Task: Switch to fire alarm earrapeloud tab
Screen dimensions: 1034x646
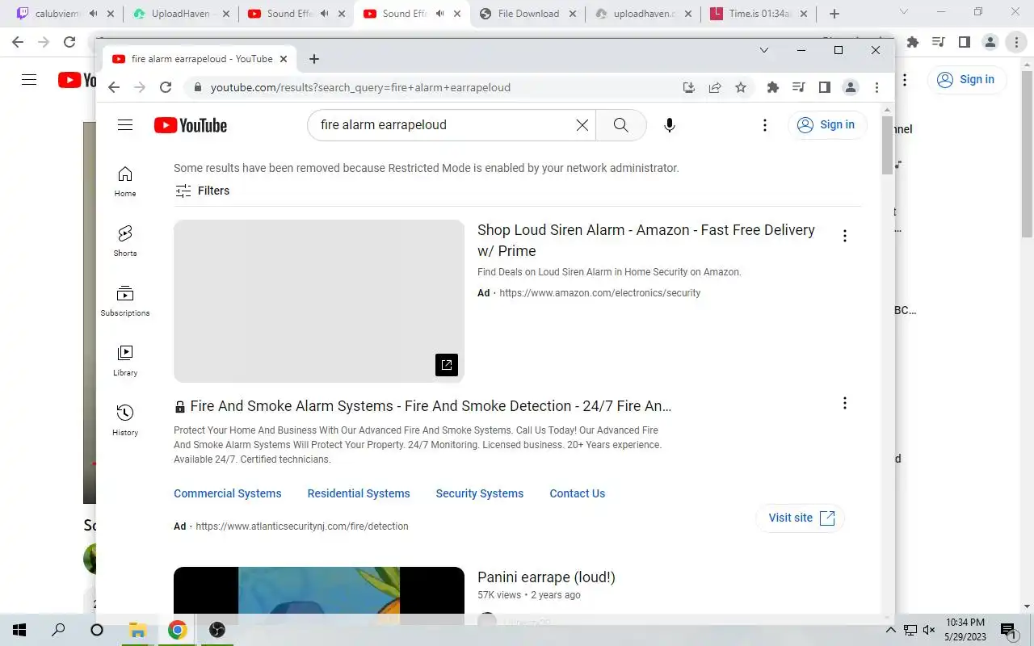Action: (x=198, y=59)
